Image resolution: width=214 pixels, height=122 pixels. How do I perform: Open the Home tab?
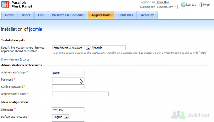pyautogui.click(x=10, y=15)
